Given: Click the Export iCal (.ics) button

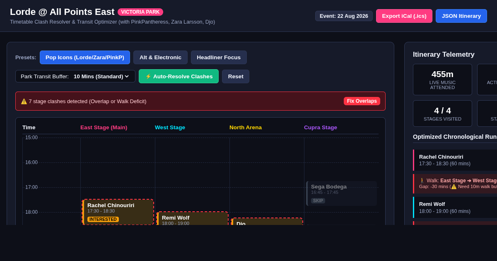Looking at the screenshot, I should pos(404,16).
